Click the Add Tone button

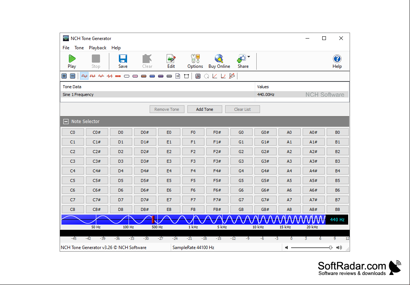pyautogui.click(x=204, y=109)
